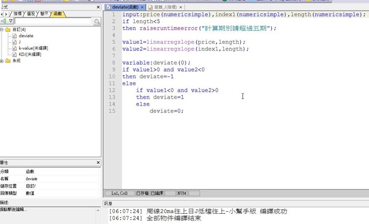
Task: Collapse the 自訂(4) tree node
Action: [2, 29]
